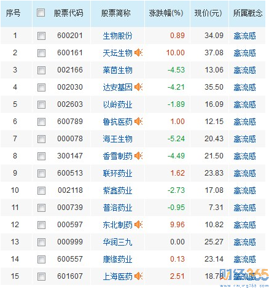Open the 香雪制药 stock link
The height and width of the screenshot is (288, 269).
(x=117, y=156)
